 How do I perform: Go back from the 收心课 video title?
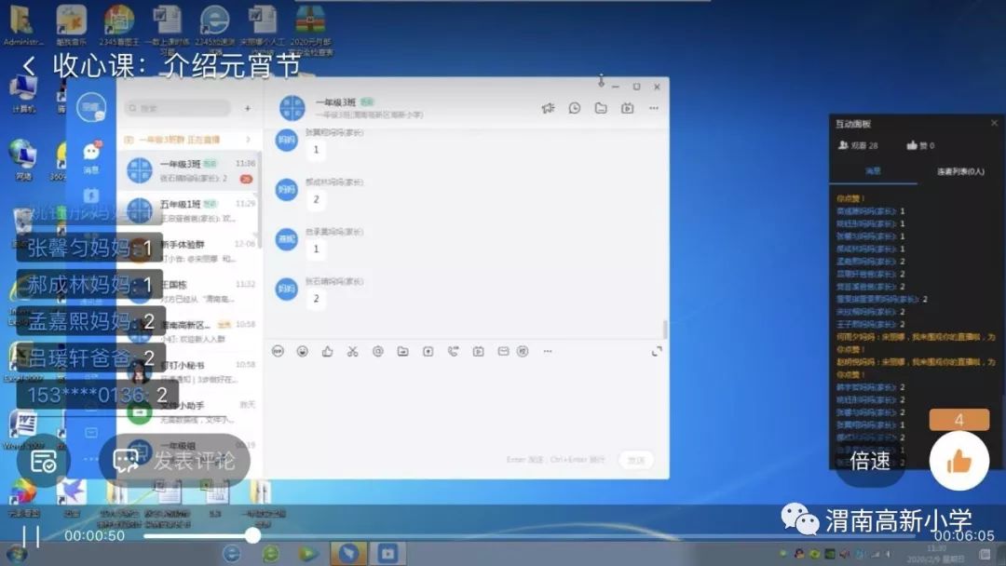(28, 65)
